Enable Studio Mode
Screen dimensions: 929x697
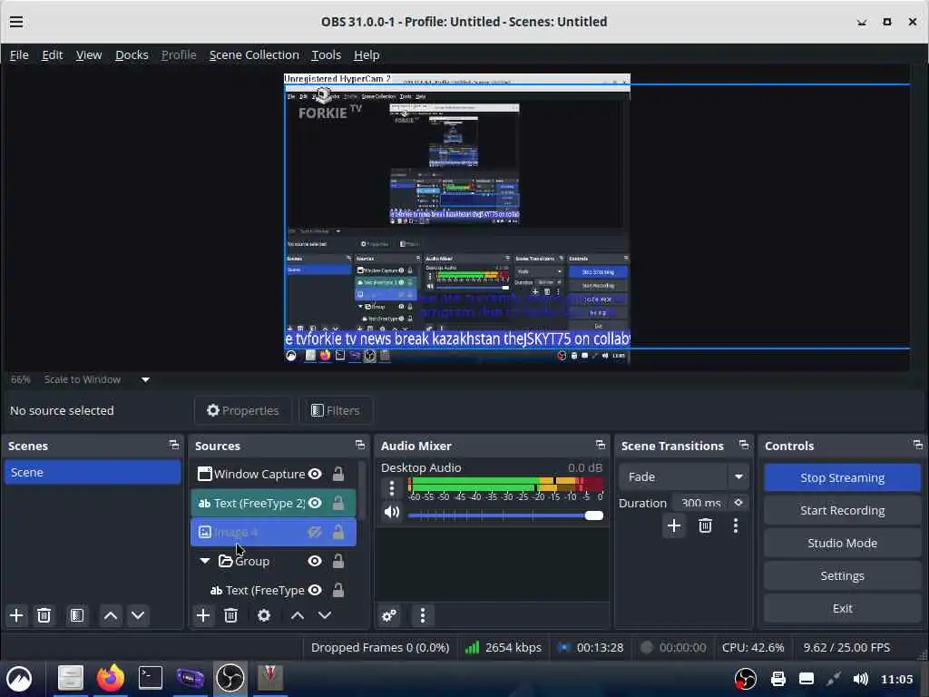point(842,543)
